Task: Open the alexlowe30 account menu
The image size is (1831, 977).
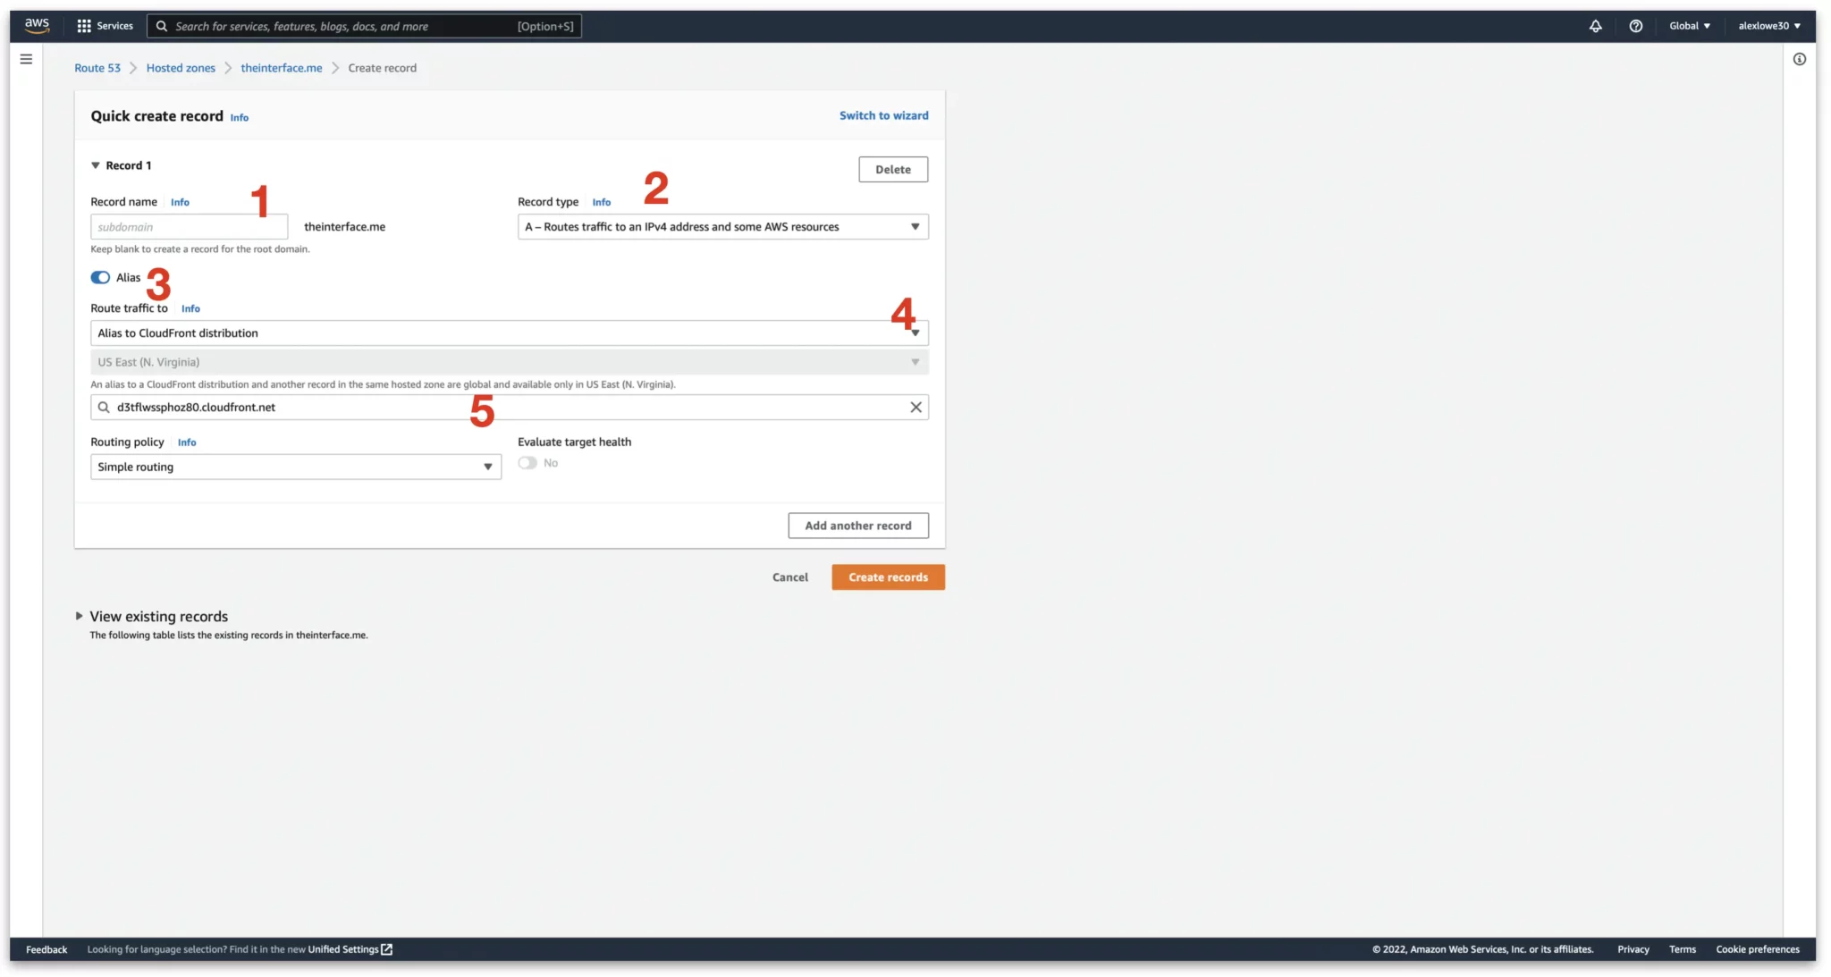Action: click(1769, 26)
